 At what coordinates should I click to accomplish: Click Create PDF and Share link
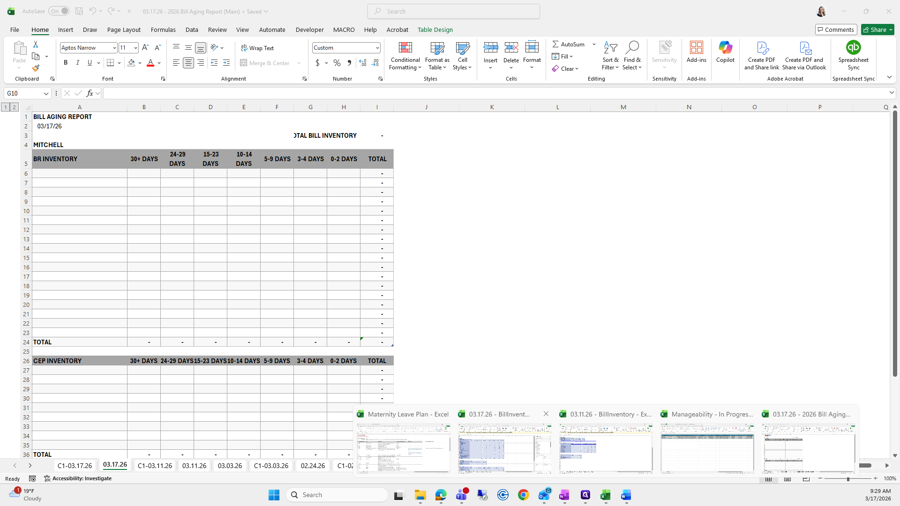(761, 55)
